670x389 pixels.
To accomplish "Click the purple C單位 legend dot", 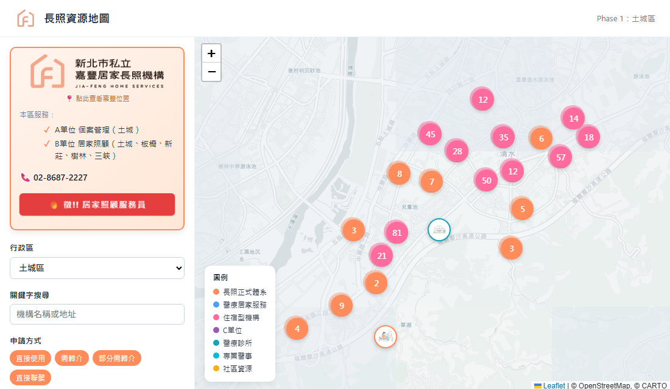I will (x=216, y=330).
